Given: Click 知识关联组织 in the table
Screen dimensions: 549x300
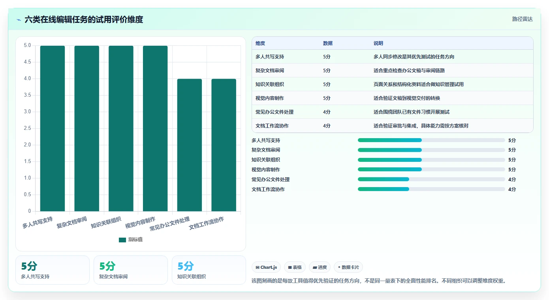Looking at the screenshot, I should (270, 84).
